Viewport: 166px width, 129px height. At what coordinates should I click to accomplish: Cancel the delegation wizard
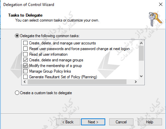121,122
